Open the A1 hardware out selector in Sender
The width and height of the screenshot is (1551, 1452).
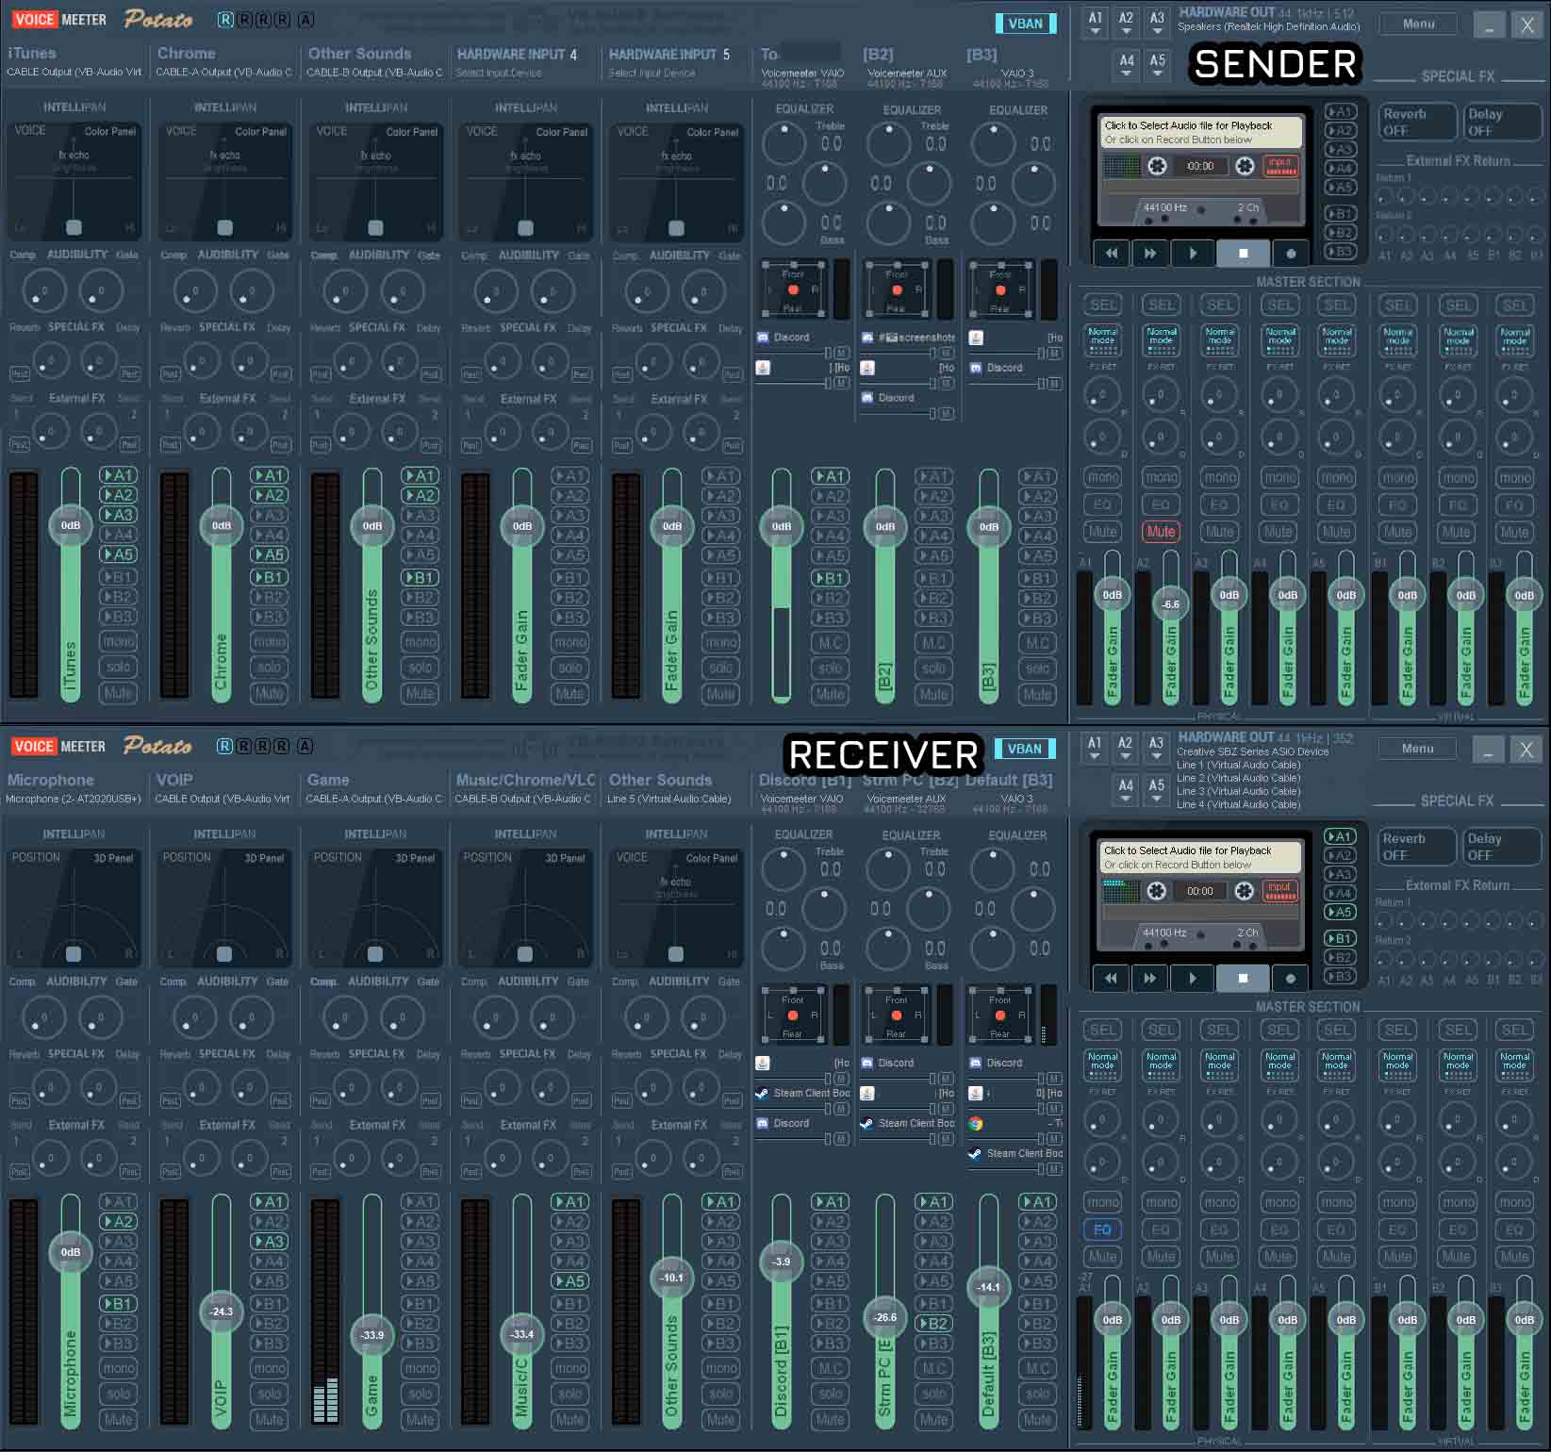tap(1096, 24)
